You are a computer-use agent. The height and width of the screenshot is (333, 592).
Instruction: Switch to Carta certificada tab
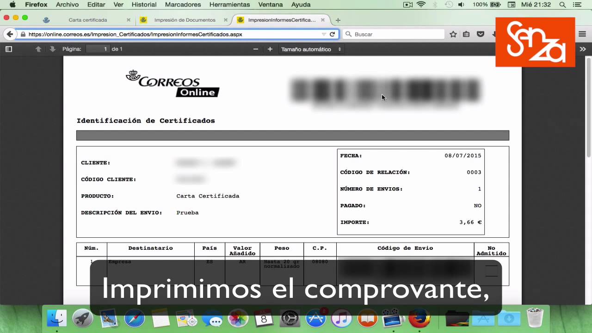pyautogui.click(x=87, y=20)
